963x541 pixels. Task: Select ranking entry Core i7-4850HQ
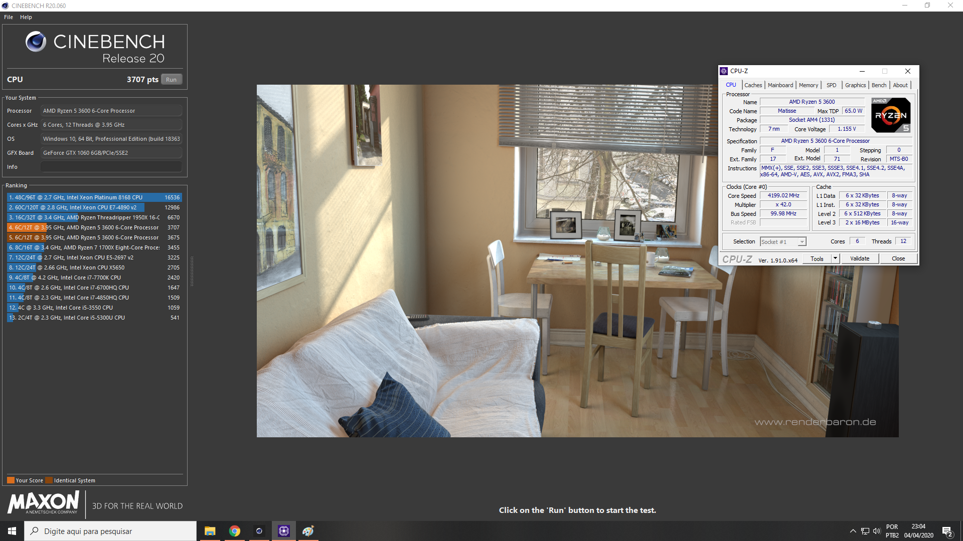[x=94, y=298]
